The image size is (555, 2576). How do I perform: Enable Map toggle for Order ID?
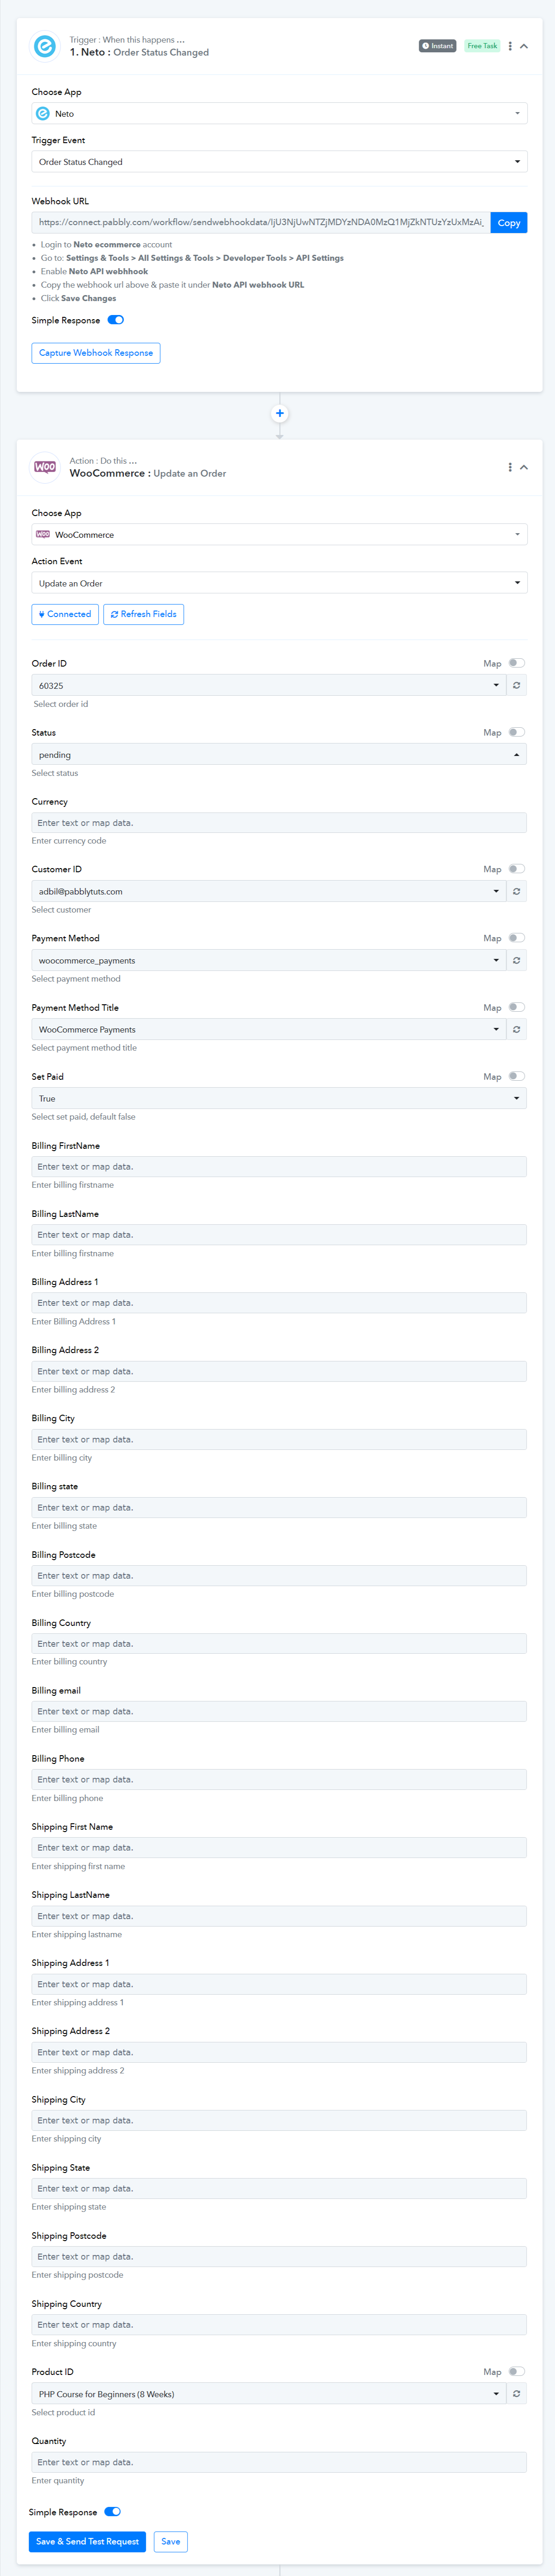click(x=516, y=663)
